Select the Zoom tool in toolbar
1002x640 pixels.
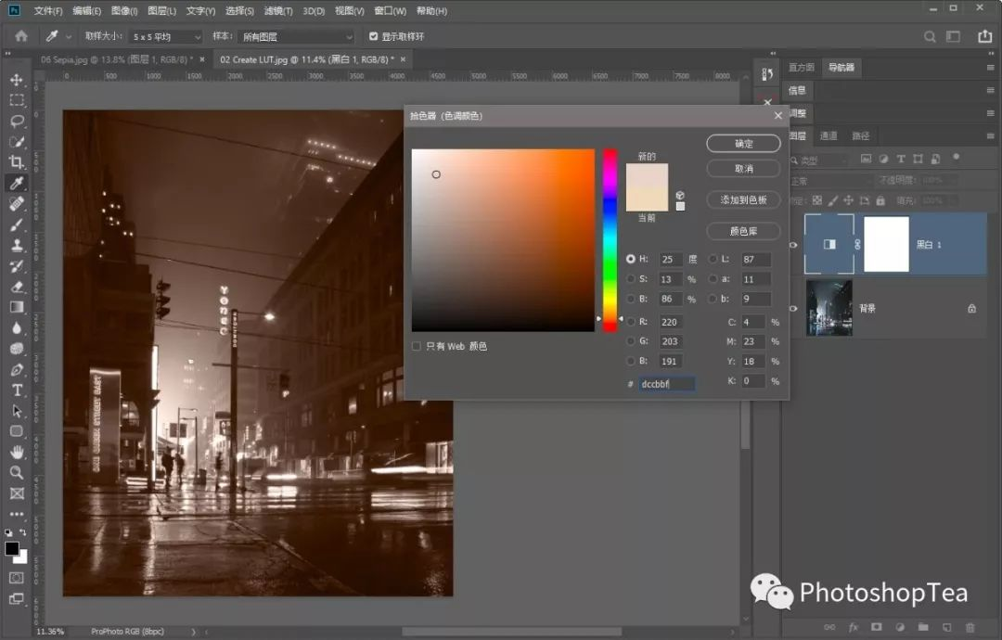pyautogui.click(x=17, y=472)
